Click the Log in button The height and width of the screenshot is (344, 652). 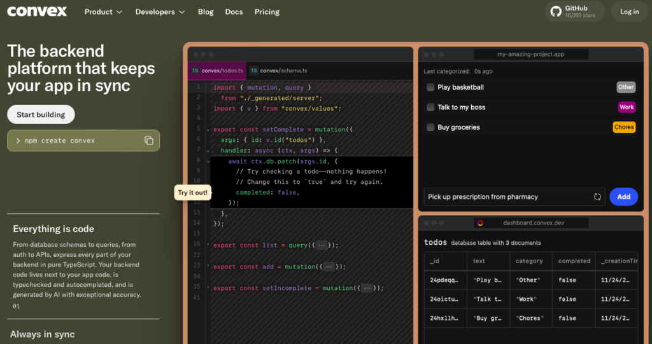click(630, 11)
